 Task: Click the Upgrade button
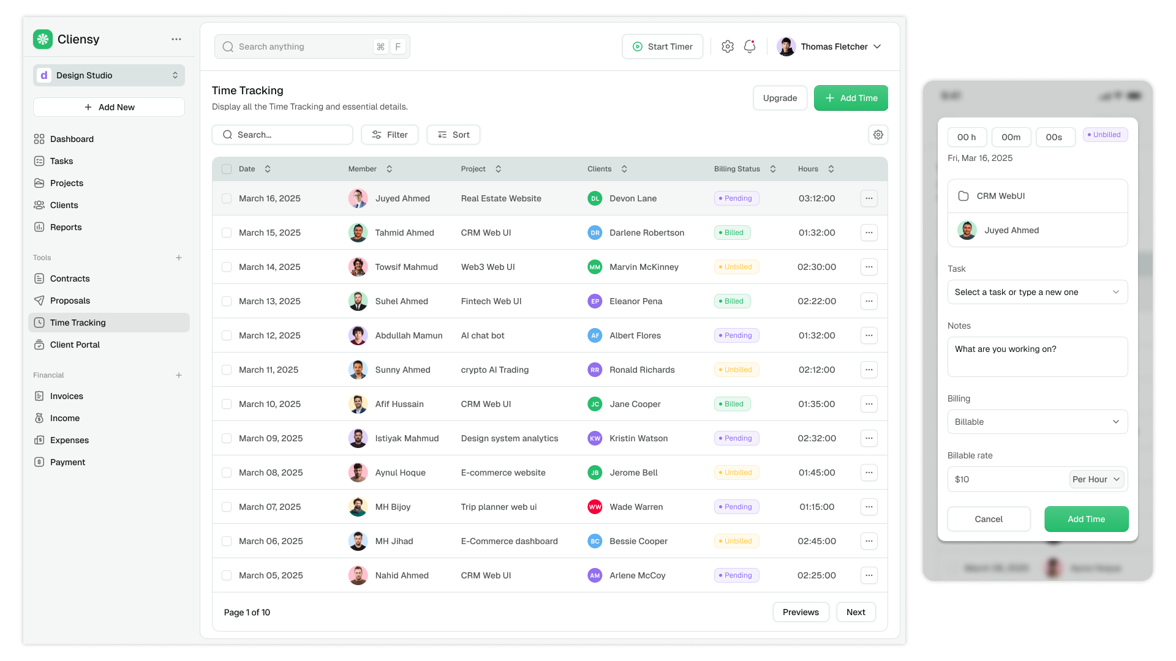pos(780,98)
